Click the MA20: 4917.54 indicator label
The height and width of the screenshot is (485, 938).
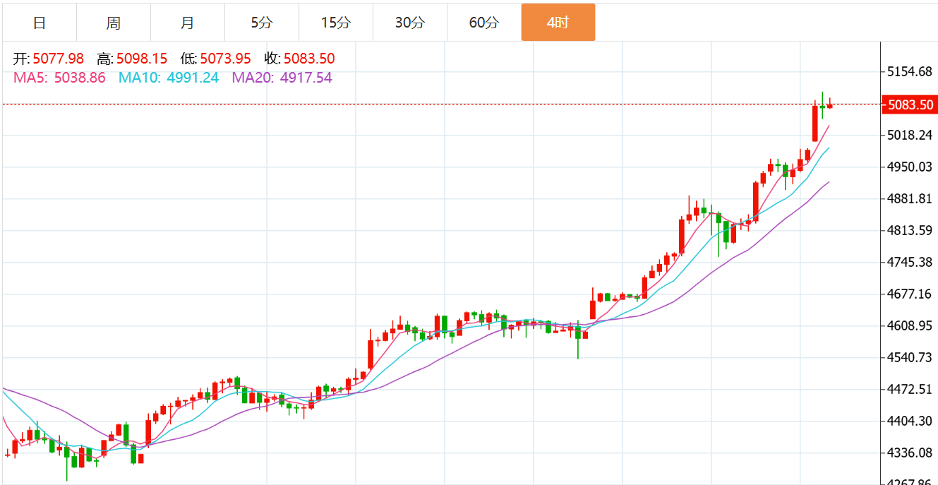point(282,78)
